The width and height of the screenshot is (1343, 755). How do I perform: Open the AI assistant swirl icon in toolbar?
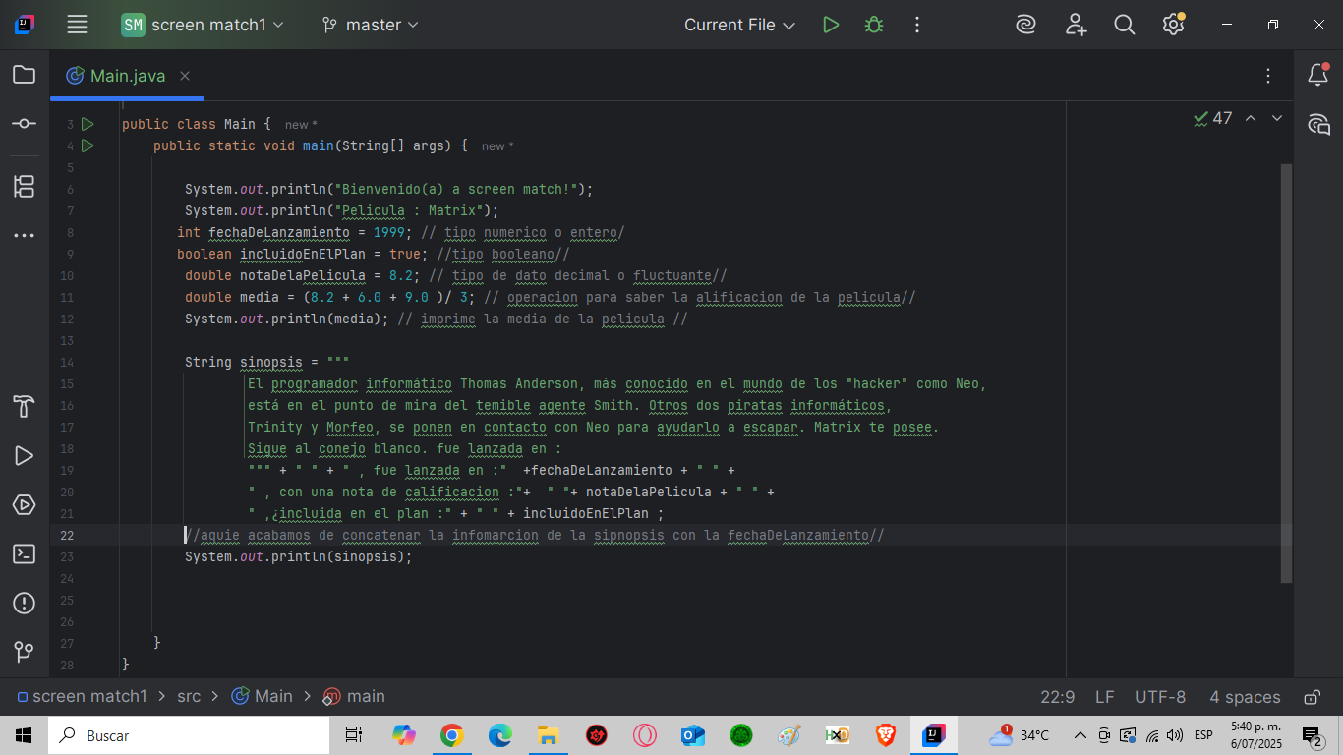[x=1026, y=25]
